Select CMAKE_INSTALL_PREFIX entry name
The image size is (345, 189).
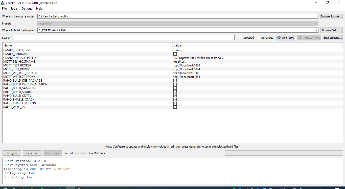coord(20,58)
